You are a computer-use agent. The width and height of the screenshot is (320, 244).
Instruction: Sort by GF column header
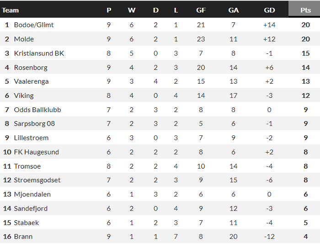click(201, 10)
